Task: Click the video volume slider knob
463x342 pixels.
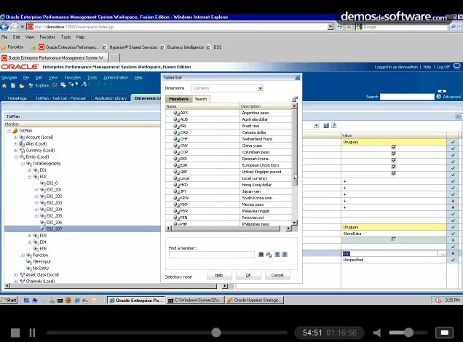Action: tap(408, 333)
